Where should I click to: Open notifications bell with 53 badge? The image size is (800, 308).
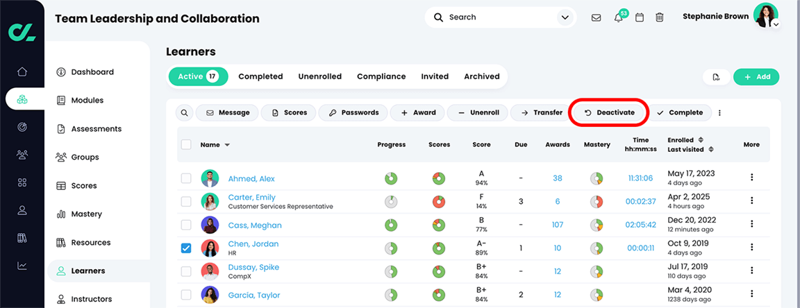click(619, 17)
